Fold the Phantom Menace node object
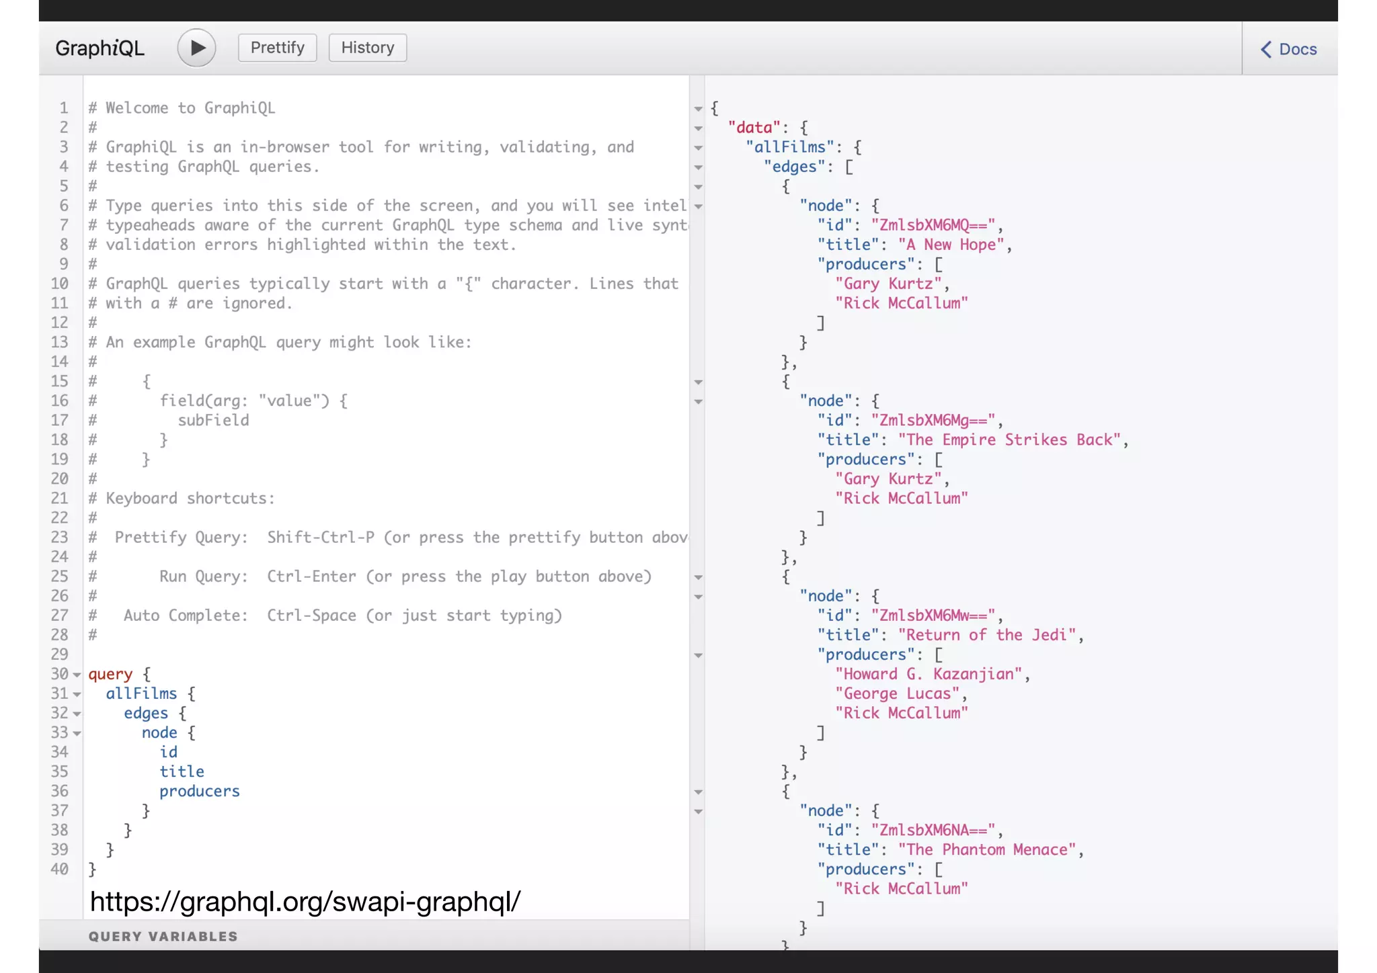The width and height of the screenshot is (1377, 973). 698,812
